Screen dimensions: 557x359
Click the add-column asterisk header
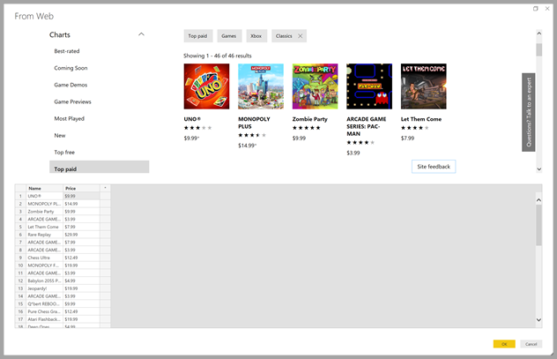105,189
